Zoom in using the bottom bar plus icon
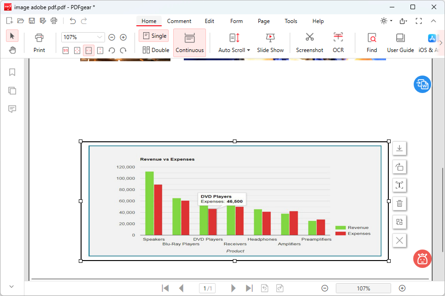Screen dimensions: 445x296 point(402,288)
